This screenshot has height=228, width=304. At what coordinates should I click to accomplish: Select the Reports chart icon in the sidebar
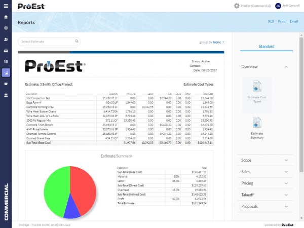point(6,72)
